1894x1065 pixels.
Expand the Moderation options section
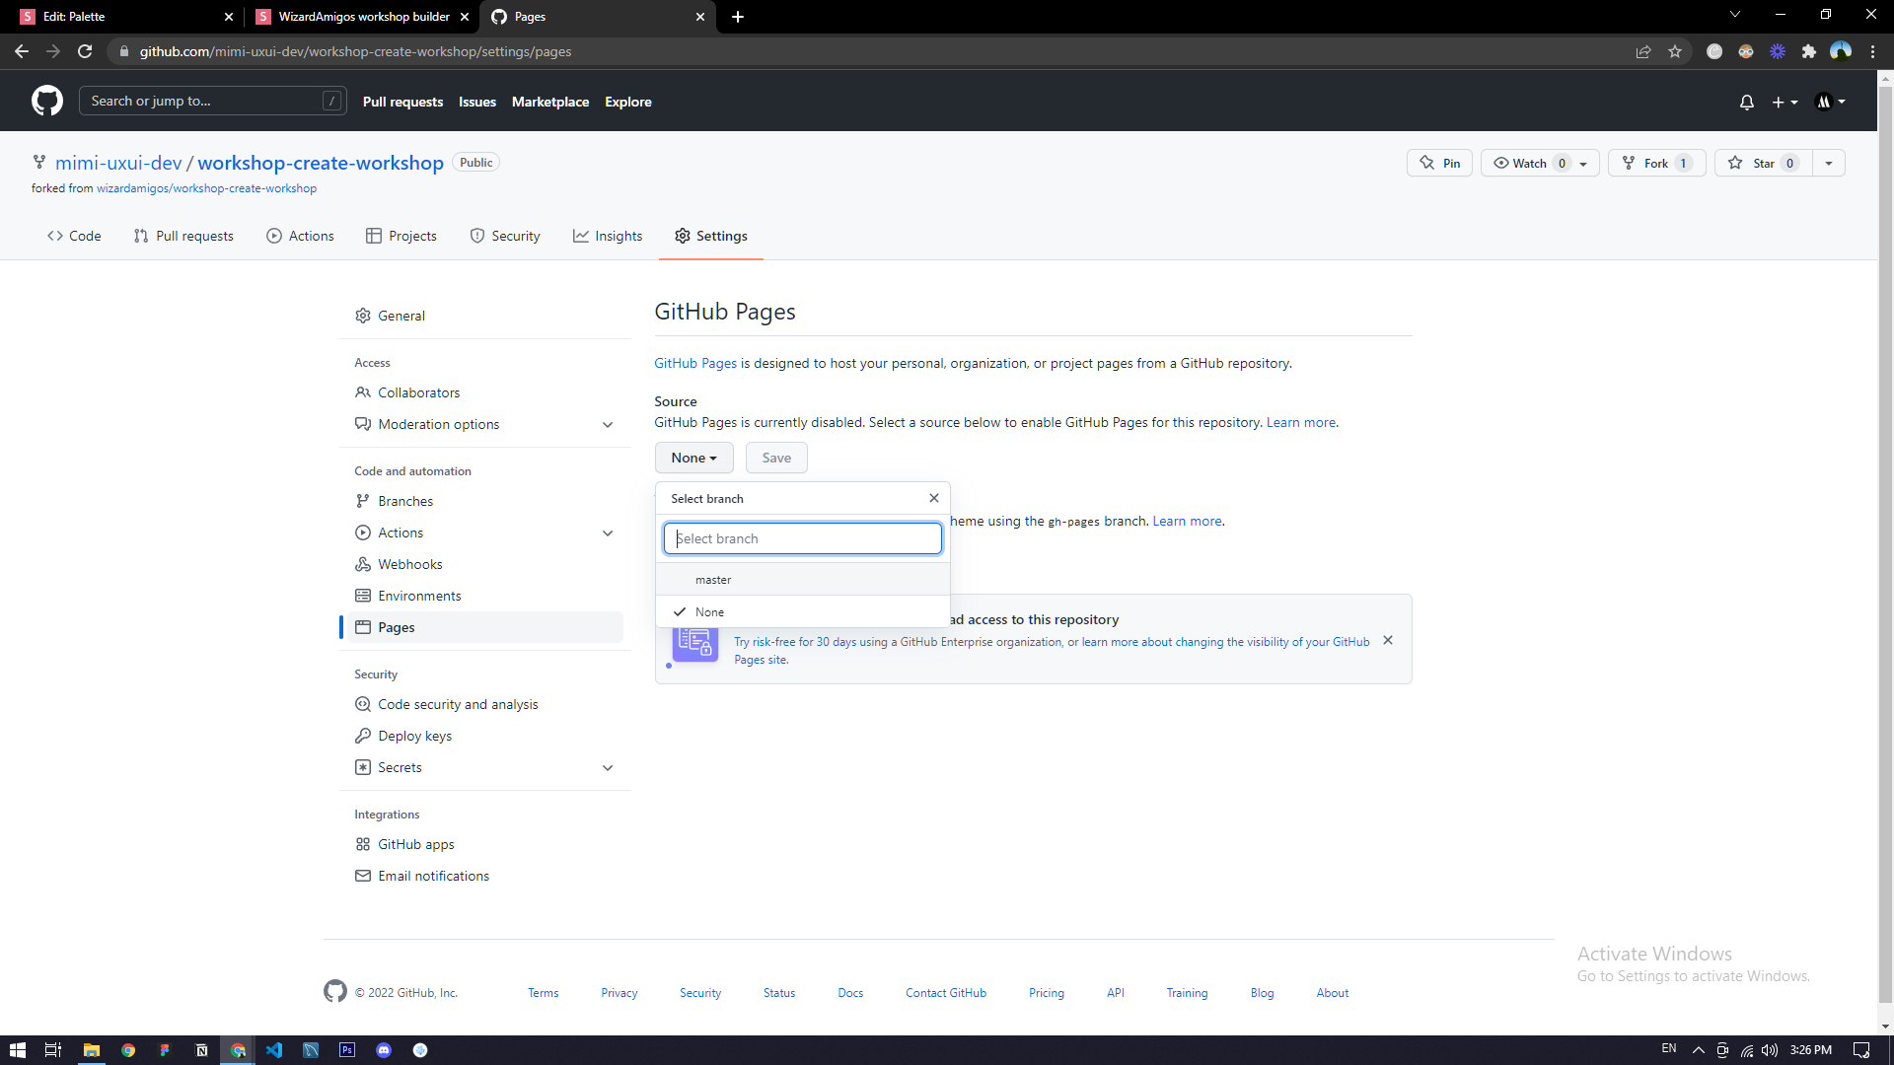[607, 424]
